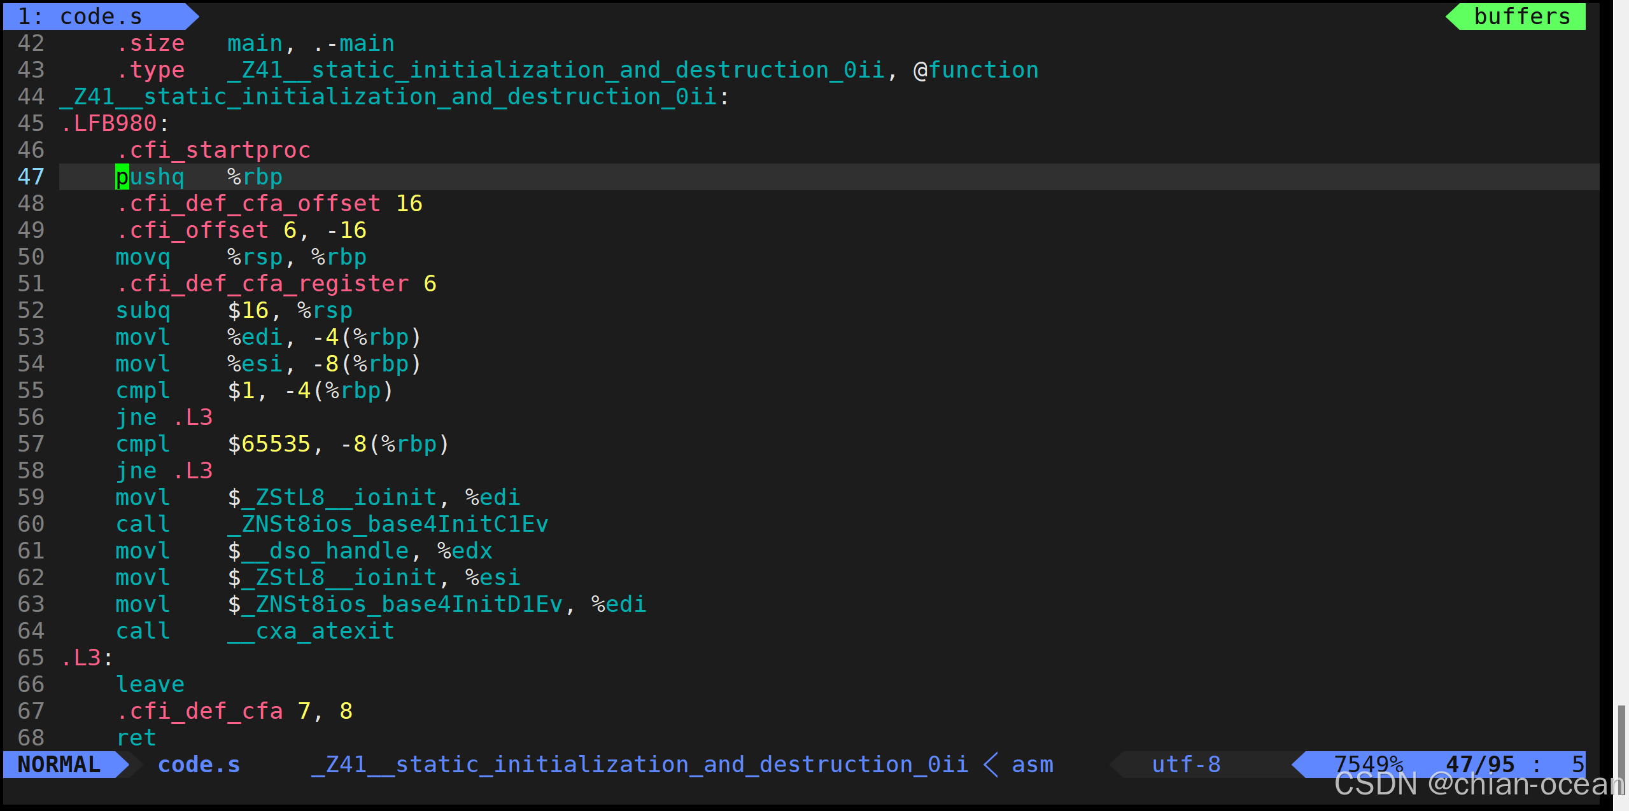This screenshot has height=811, width=1629.
Task: Click the highlighted line number 47
Action: (31, 177)
